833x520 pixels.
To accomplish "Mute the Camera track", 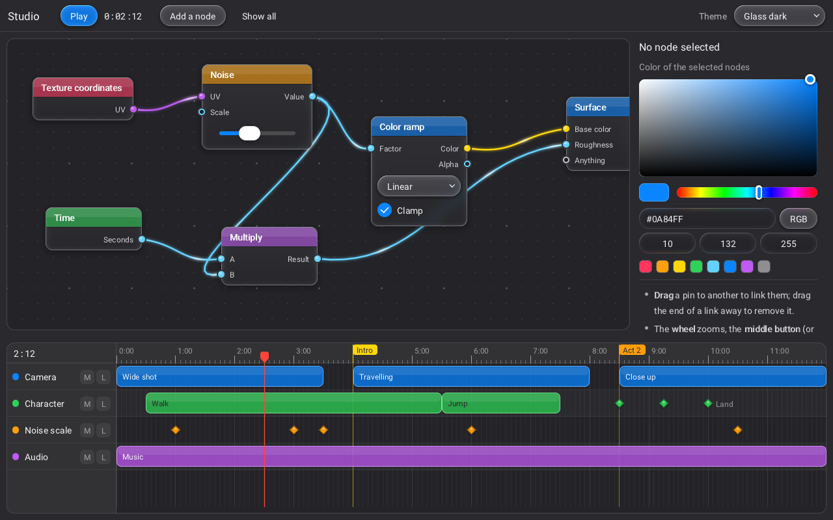I will (x=87, y=377).
